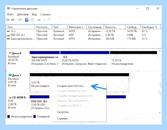Choose Создать простой том from context menu
The image size is (167, 130).
coord(71,86)
